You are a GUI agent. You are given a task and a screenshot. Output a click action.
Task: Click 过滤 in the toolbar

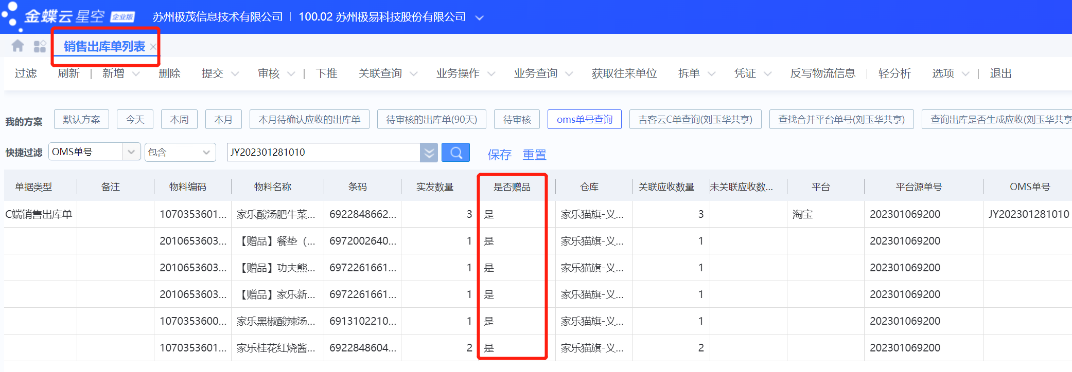tap(26, 73)
